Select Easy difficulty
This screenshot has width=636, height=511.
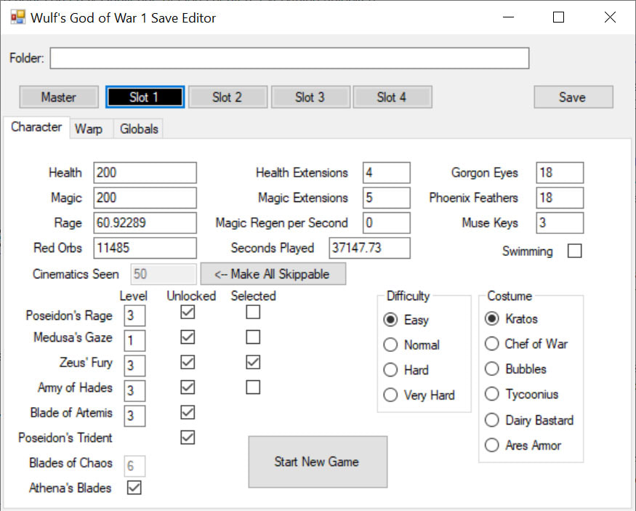(x=406, y=320)
